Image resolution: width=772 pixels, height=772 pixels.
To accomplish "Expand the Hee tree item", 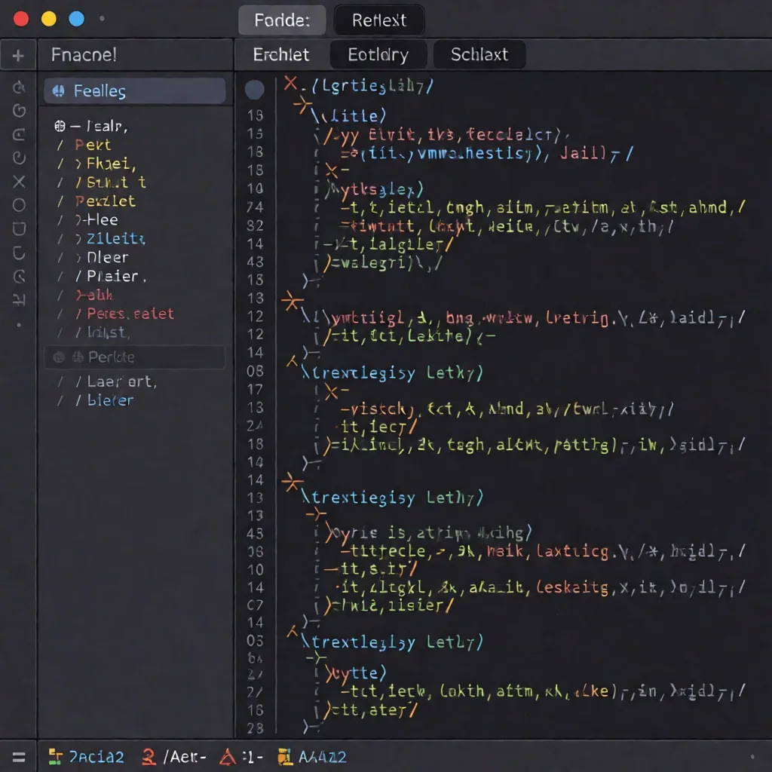I will point(78,220).
